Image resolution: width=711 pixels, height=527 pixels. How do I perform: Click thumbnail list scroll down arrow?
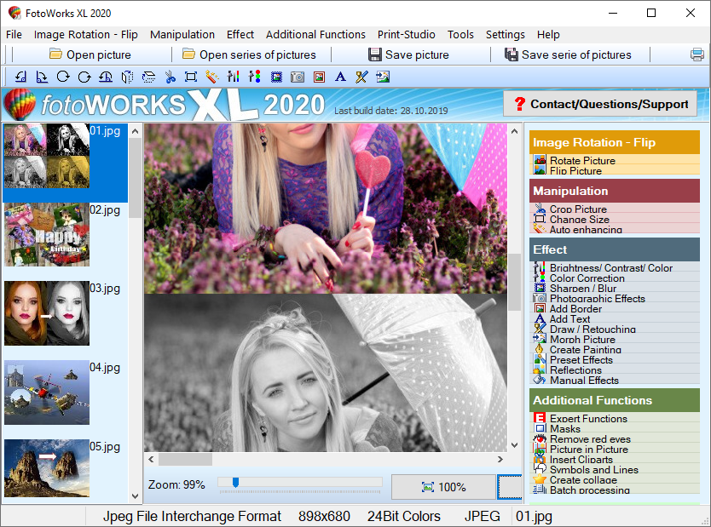coord(135,495)
